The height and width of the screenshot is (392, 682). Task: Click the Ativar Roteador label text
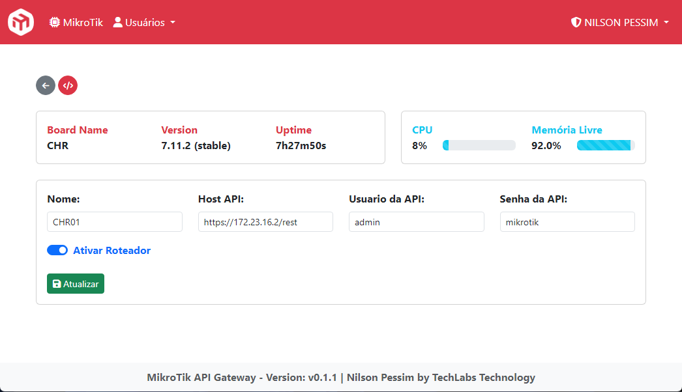pos(111,250)
